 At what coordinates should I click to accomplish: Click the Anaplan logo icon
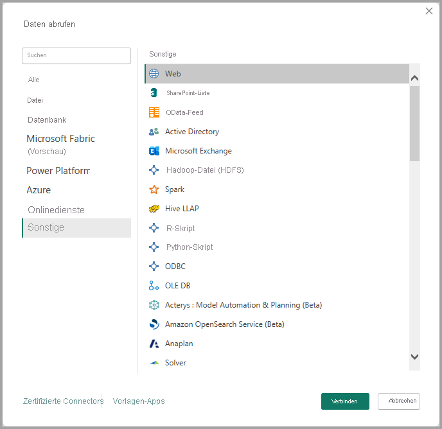coord(154,344)
